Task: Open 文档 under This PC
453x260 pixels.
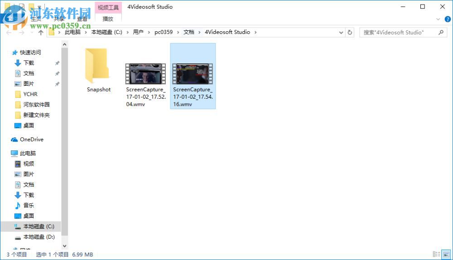Action: [29, 185]
